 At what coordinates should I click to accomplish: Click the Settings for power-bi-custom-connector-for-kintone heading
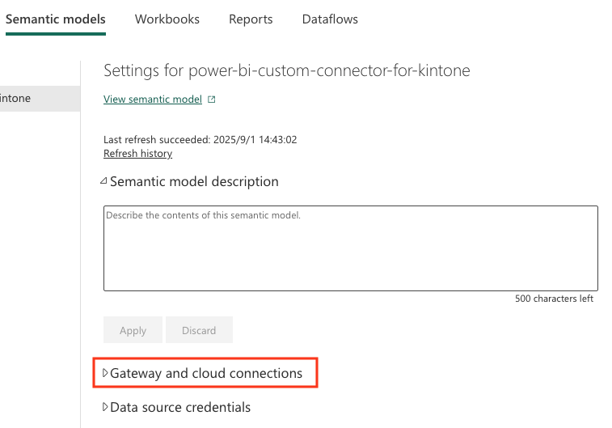tap(286, 70)
